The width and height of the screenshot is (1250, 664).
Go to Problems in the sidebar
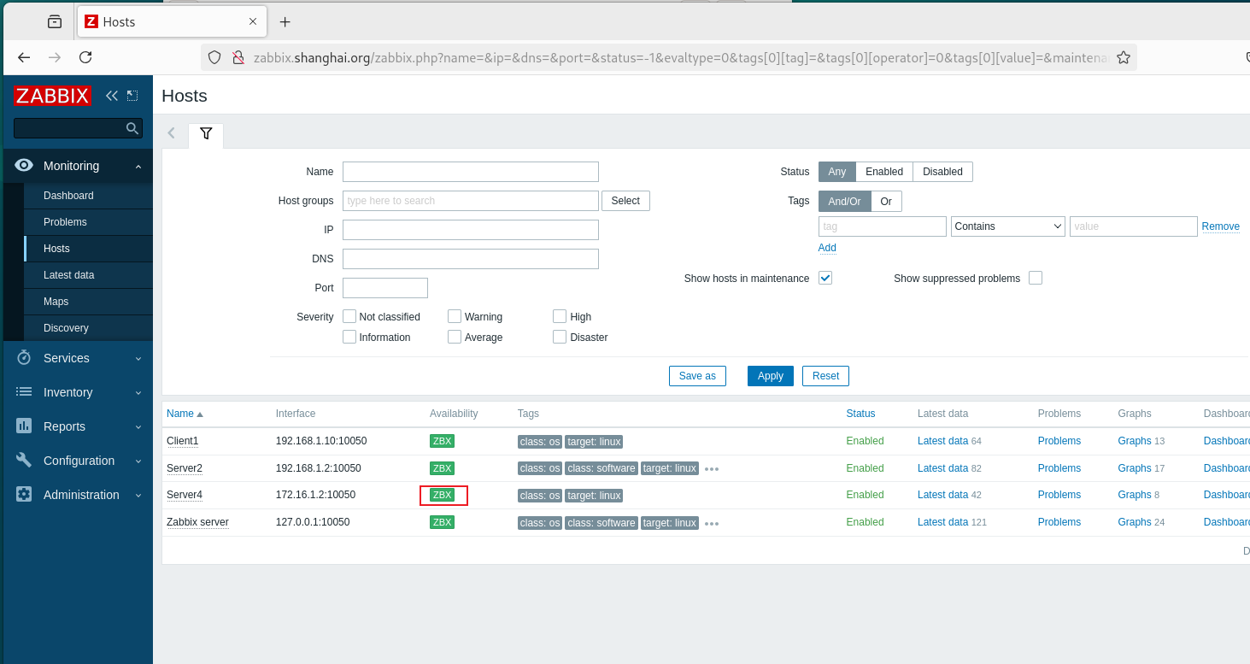pos(65,222)
